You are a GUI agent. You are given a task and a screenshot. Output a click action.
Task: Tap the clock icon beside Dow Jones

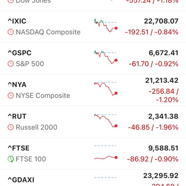[x=11, y=1]
